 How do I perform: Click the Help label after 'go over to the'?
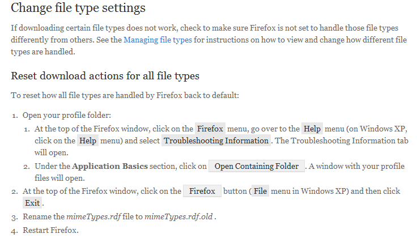[x=312, y=129]
